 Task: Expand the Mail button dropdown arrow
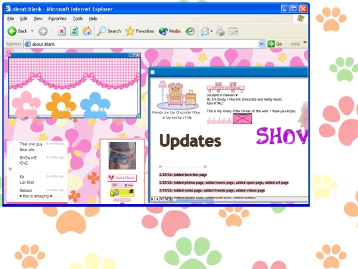click(211, 31)
